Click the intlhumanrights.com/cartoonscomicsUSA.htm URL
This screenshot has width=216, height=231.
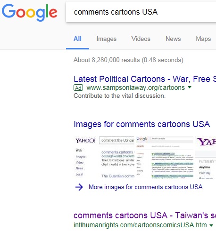[140, 225]
